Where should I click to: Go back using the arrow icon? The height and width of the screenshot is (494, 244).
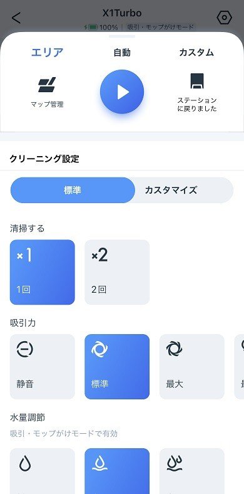[16, 18]
